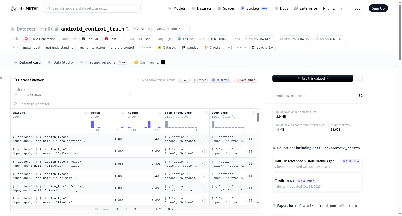The height and width of the screenshot is (216, 402).
Task: Open the InfiGUI-R1 collection
Action: coord(317,183)
